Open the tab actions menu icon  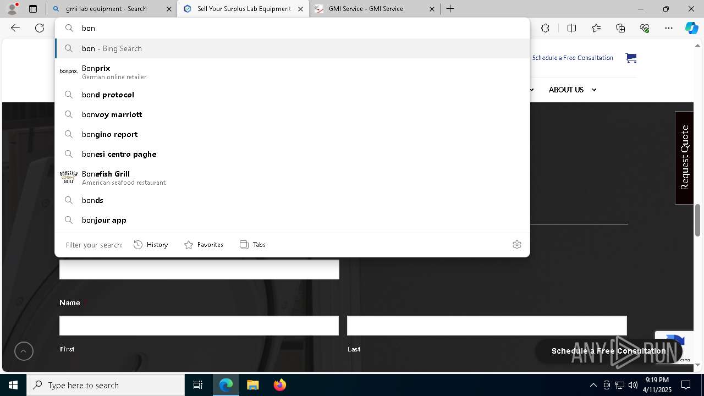pyautogui.click(x=33, y=9)
